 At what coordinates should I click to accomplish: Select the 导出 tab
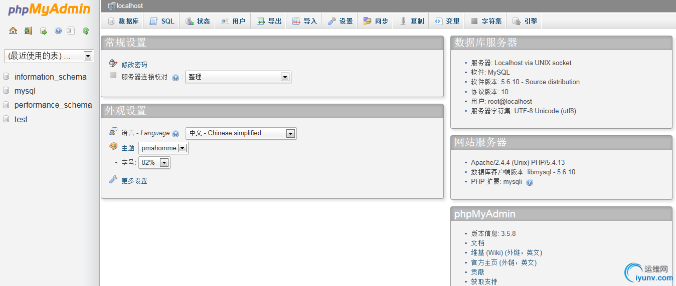click(x=269, y=21)
